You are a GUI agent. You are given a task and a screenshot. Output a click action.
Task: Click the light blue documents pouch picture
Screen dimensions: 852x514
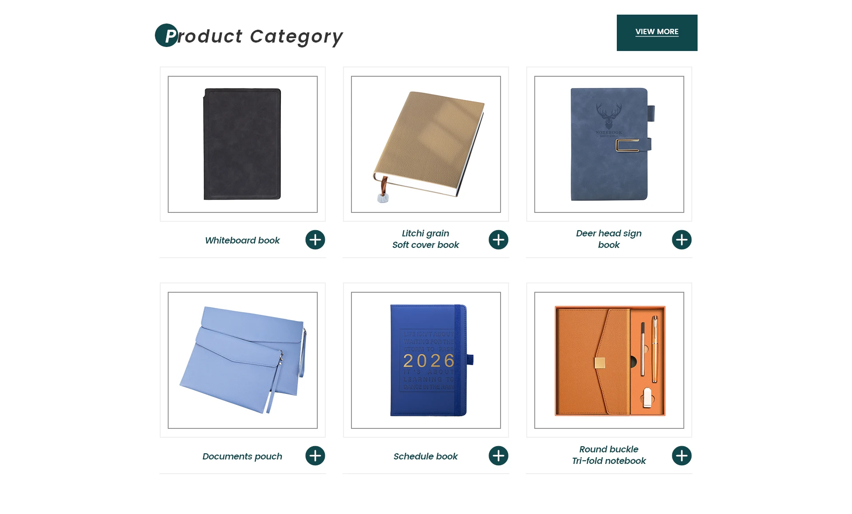(x=243, y=360)
